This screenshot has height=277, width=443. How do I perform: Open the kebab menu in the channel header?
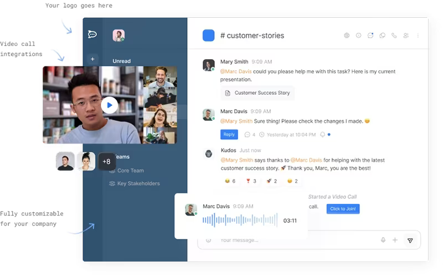[418, 35]
